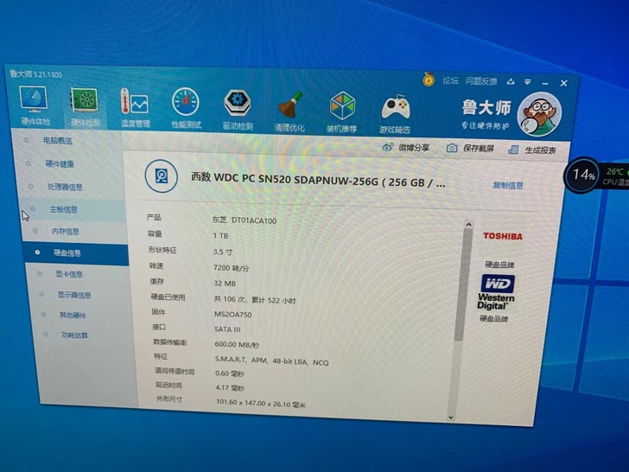
Task: Click the gold medal icon beside 论坛
Action: [428, 80]
